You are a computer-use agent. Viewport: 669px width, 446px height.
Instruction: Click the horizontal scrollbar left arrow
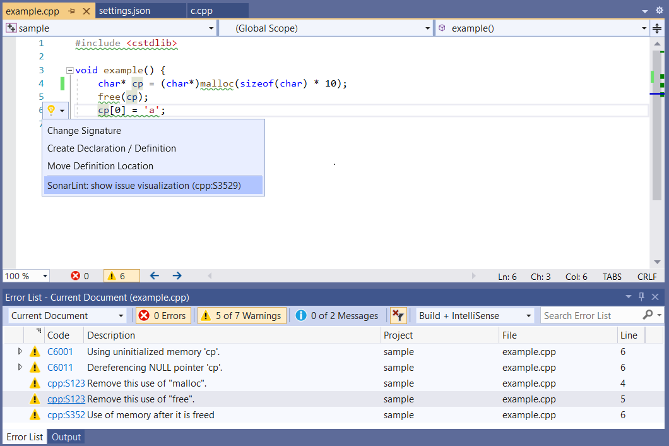[210, 276]
